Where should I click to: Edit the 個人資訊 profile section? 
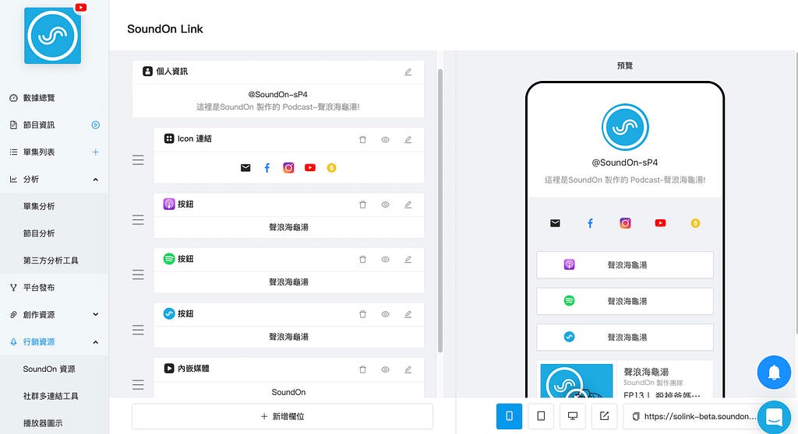click(408, 72)
